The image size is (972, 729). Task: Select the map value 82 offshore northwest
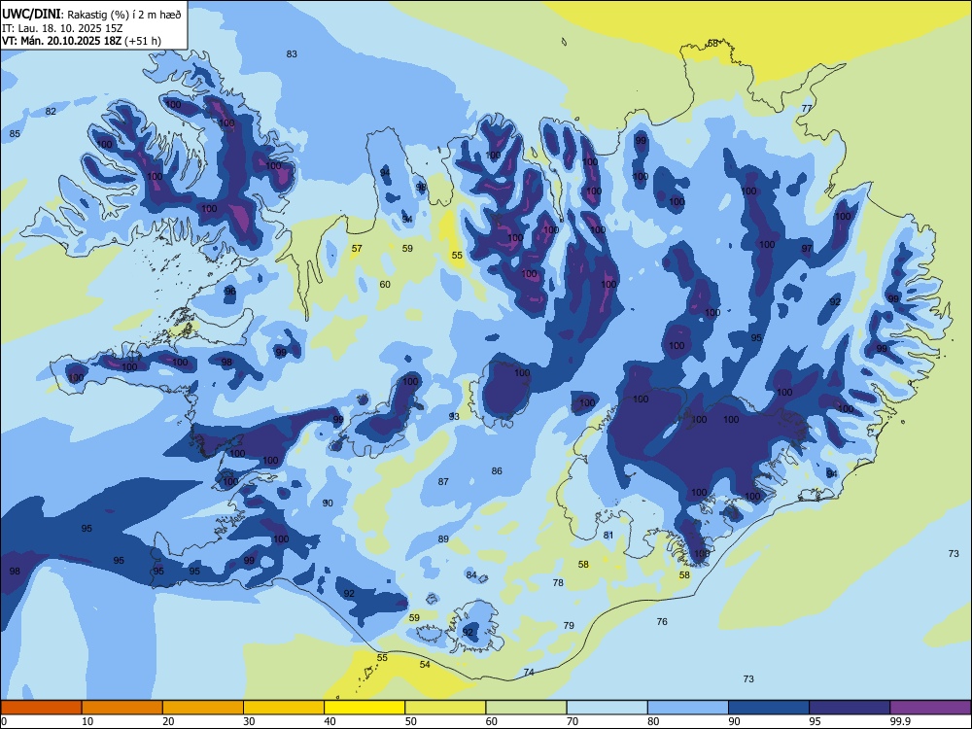click(51, 112)
